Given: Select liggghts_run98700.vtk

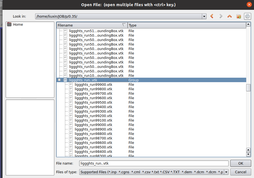Looking at the screenshot, I should coord(93,138).
